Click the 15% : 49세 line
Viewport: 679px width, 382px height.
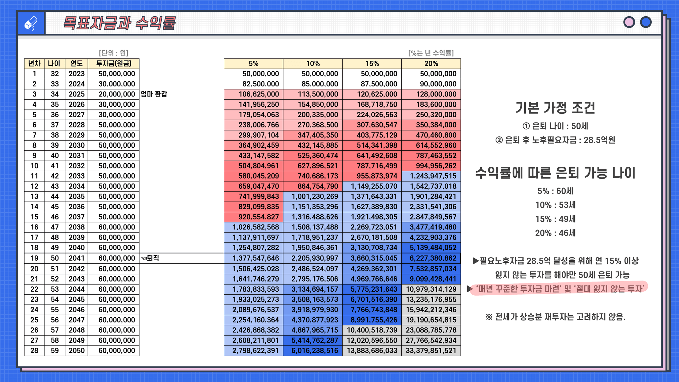(555, 219)
